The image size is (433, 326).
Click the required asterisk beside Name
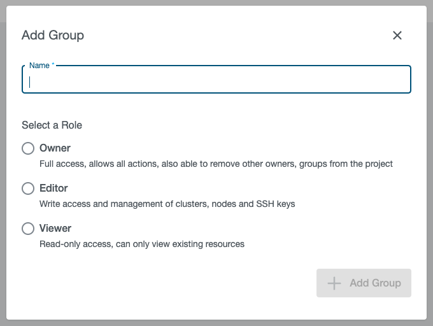53,66
